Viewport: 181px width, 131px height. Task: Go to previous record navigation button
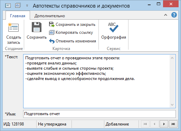(154, 124)
